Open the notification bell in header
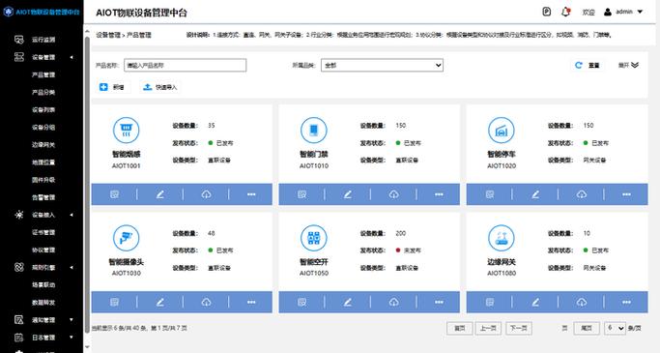 pyautogui.click(x=566, y=12)
